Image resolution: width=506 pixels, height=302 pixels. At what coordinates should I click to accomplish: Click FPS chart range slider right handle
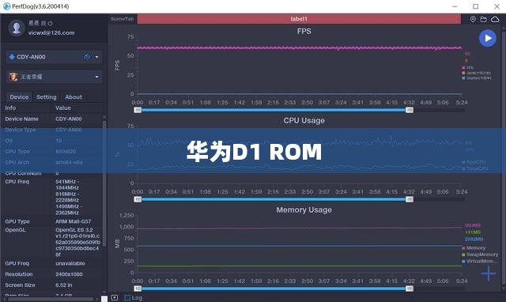(x=410, y=110)
